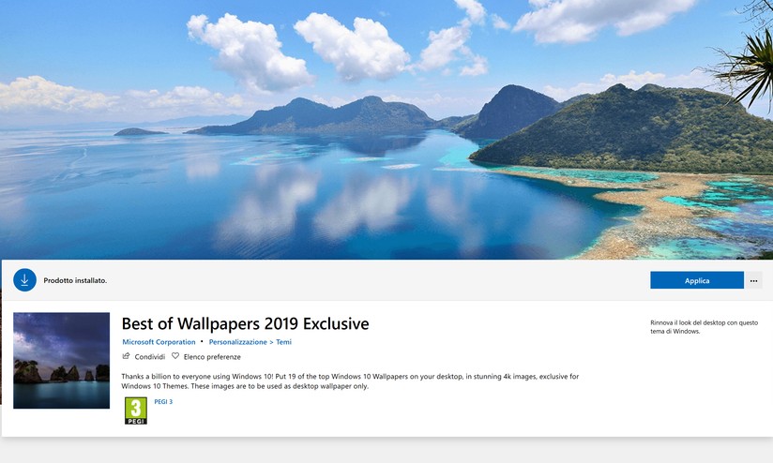Image resolution: width=773 pixels, height=463 pixels.
Task: Open the Personalizzazione category link
Action: tap(237, 342)
